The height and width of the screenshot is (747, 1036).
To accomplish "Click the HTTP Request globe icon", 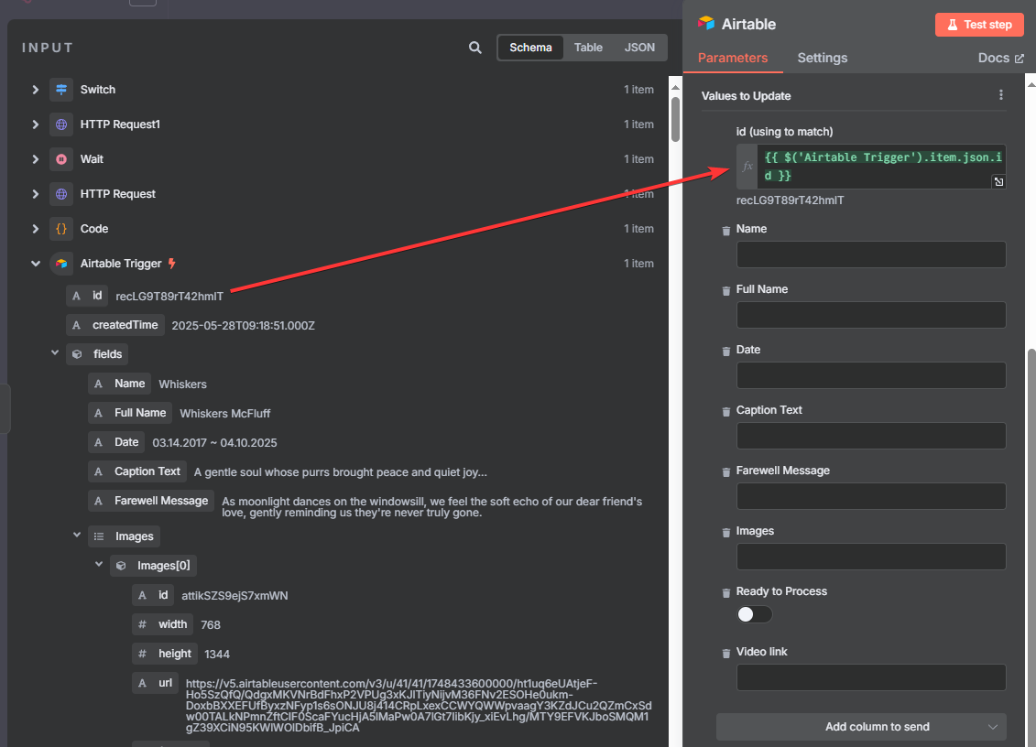I will pos(61,194).
